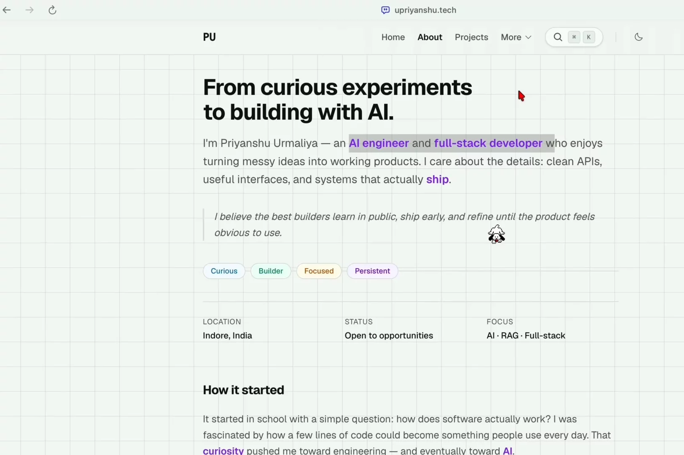684x455 pixels.
Task: Click the command key badge in search
Action: tap(574, 37)
